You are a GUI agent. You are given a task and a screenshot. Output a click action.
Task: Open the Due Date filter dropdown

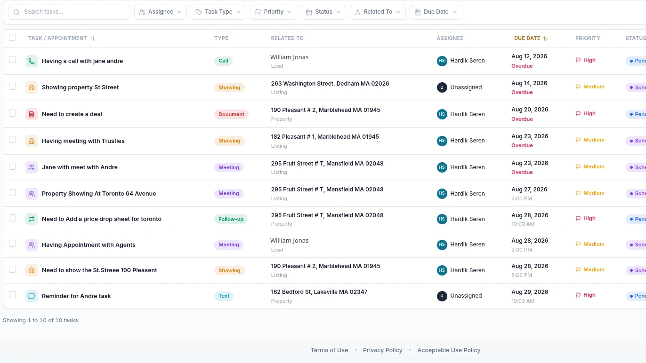point(436,12)
